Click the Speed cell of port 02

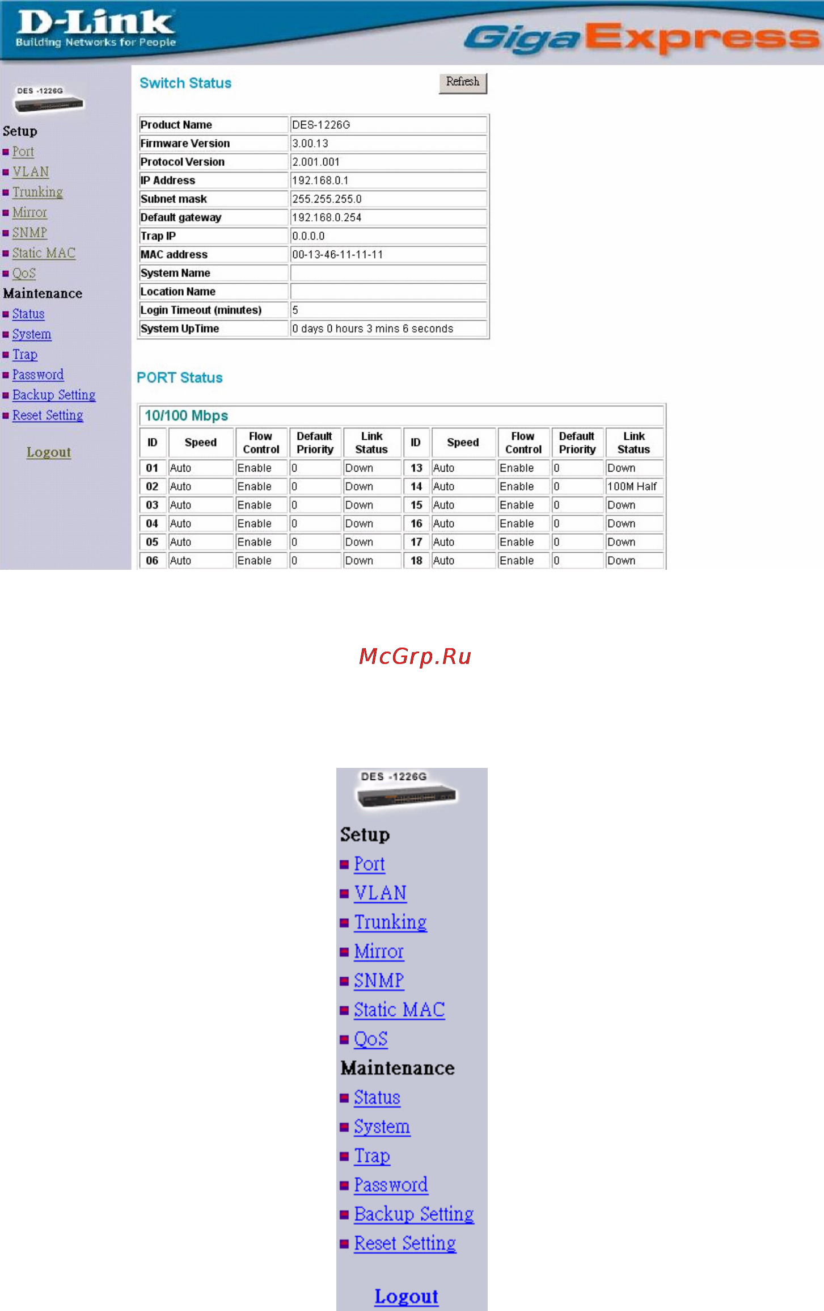tap(201, 486)
